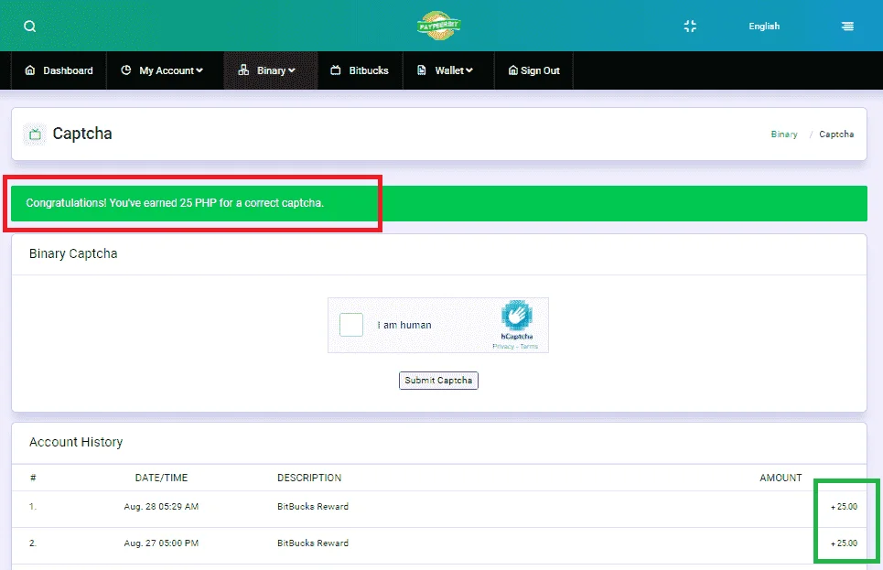Click the DESCRIPTION column header
The height and width of the screenshot is (570, 883).
pyautogui.click(x=309, y=478)
